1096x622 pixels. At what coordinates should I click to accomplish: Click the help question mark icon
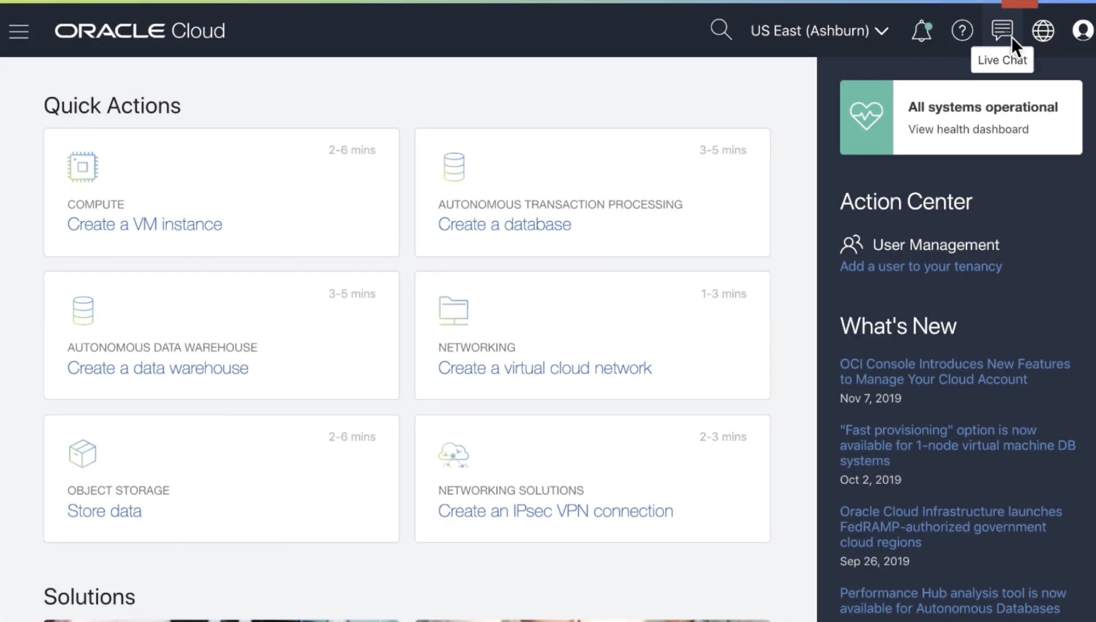click(x=962, y=30)
